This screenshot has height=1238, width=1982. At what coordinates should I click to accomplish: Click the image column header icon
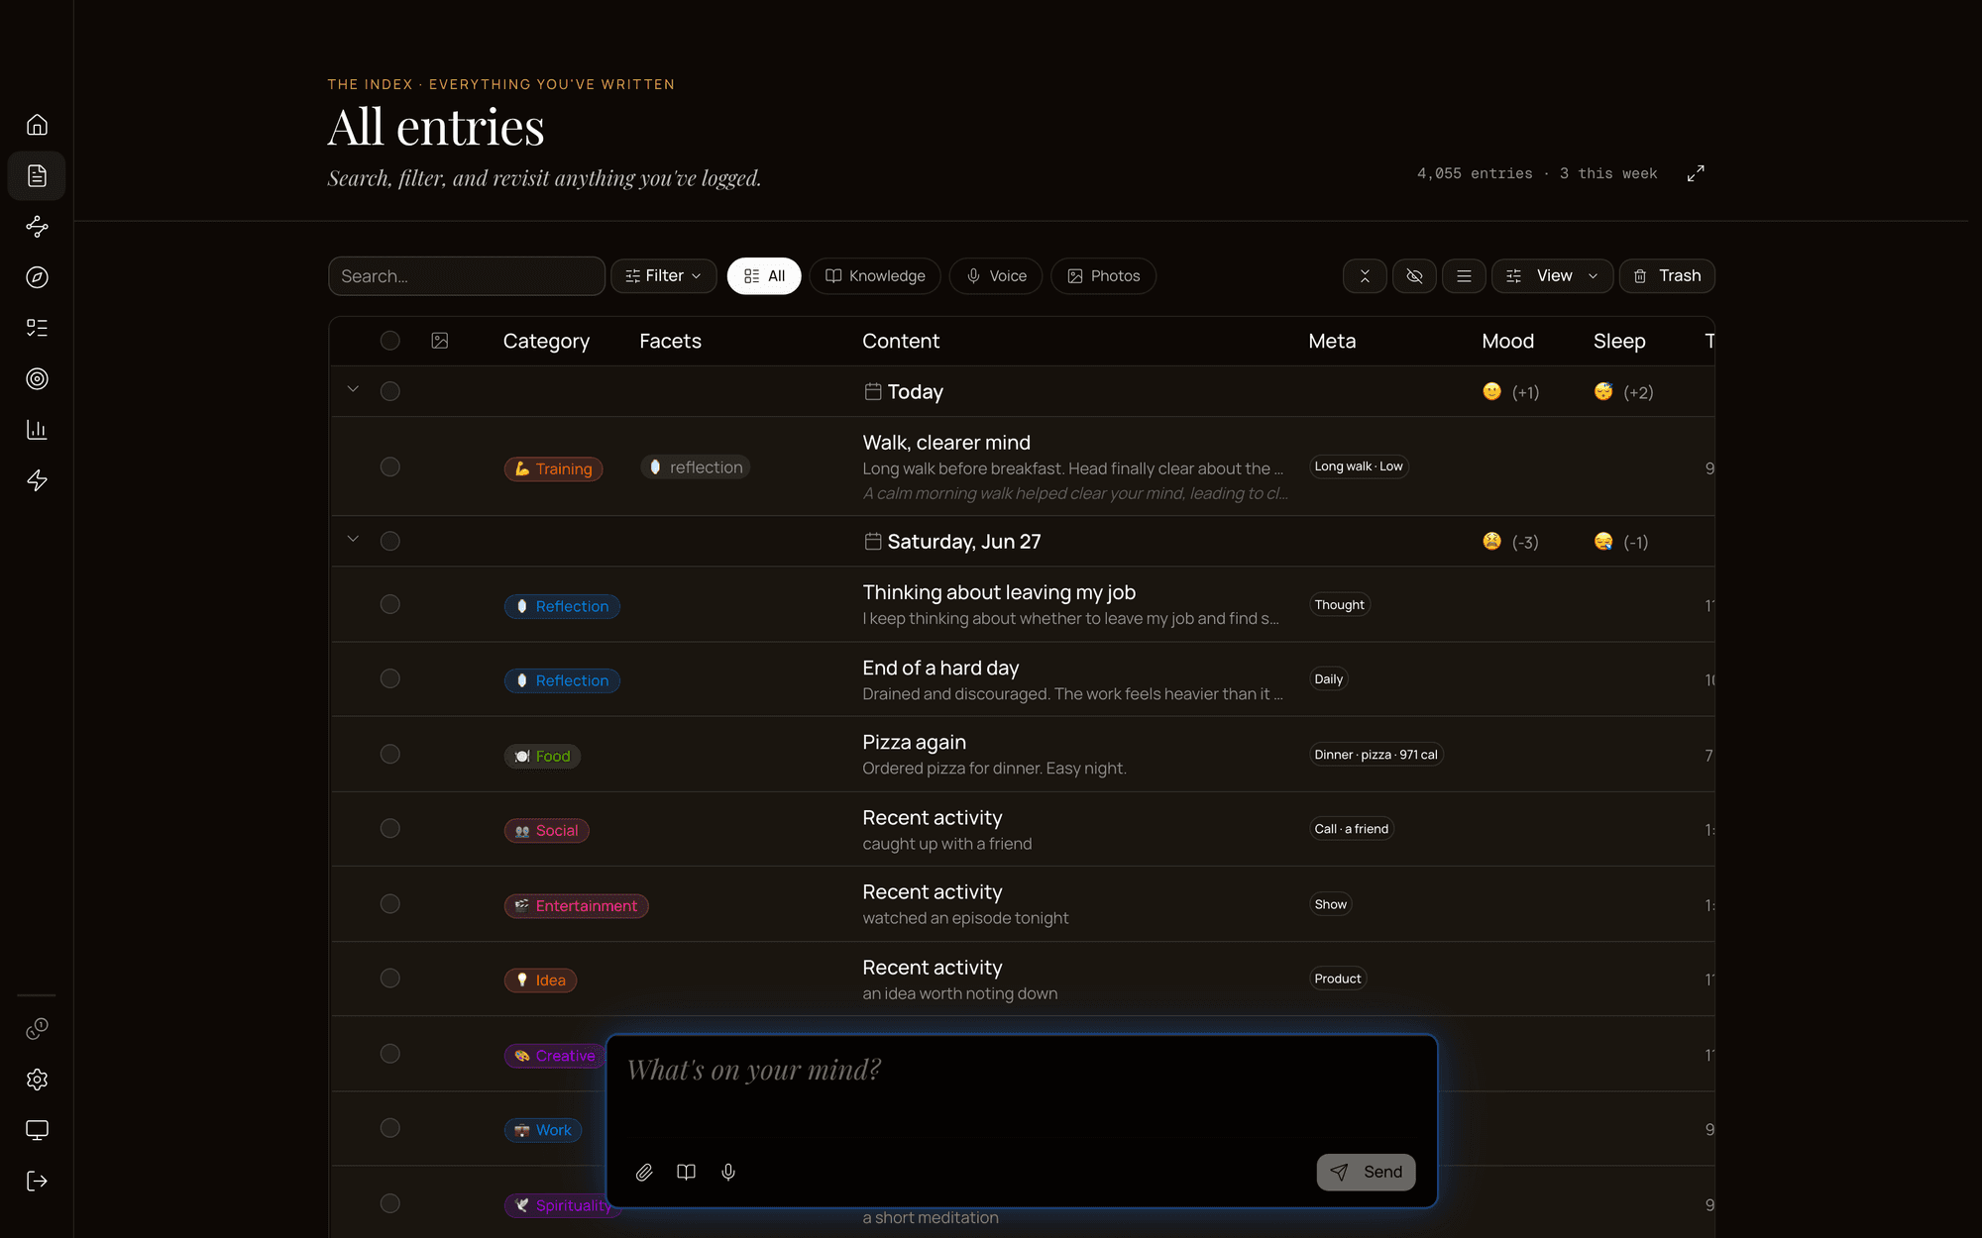pyautogui.click(x=440, y=341)
